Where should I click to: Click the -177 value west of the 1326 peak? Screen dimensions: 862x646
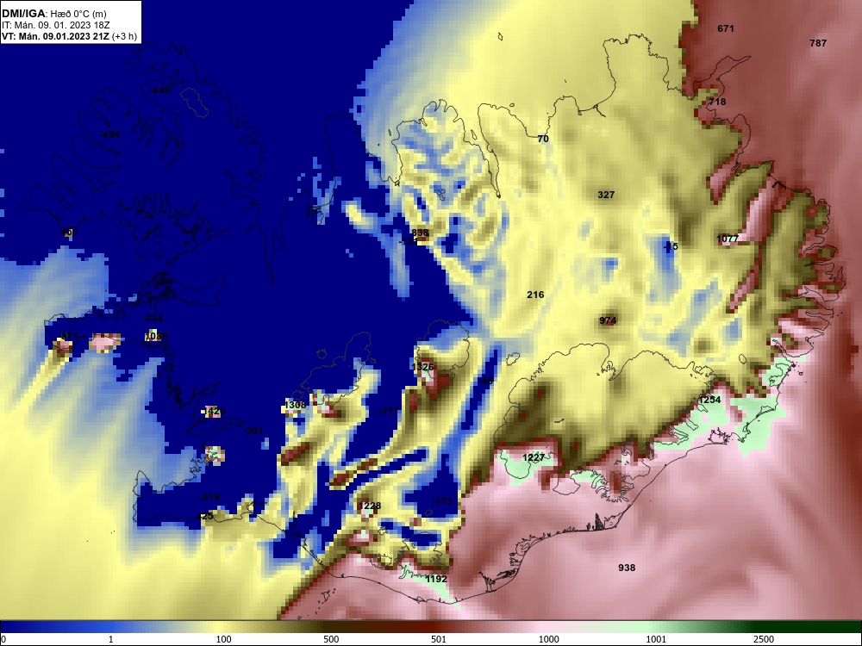pyautogui.click(x=389, y=411)
